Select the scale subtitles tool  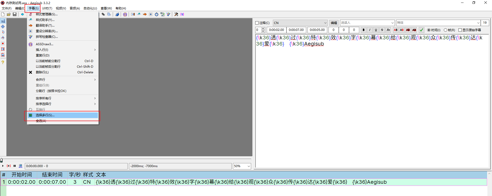(x=3, y=43)
